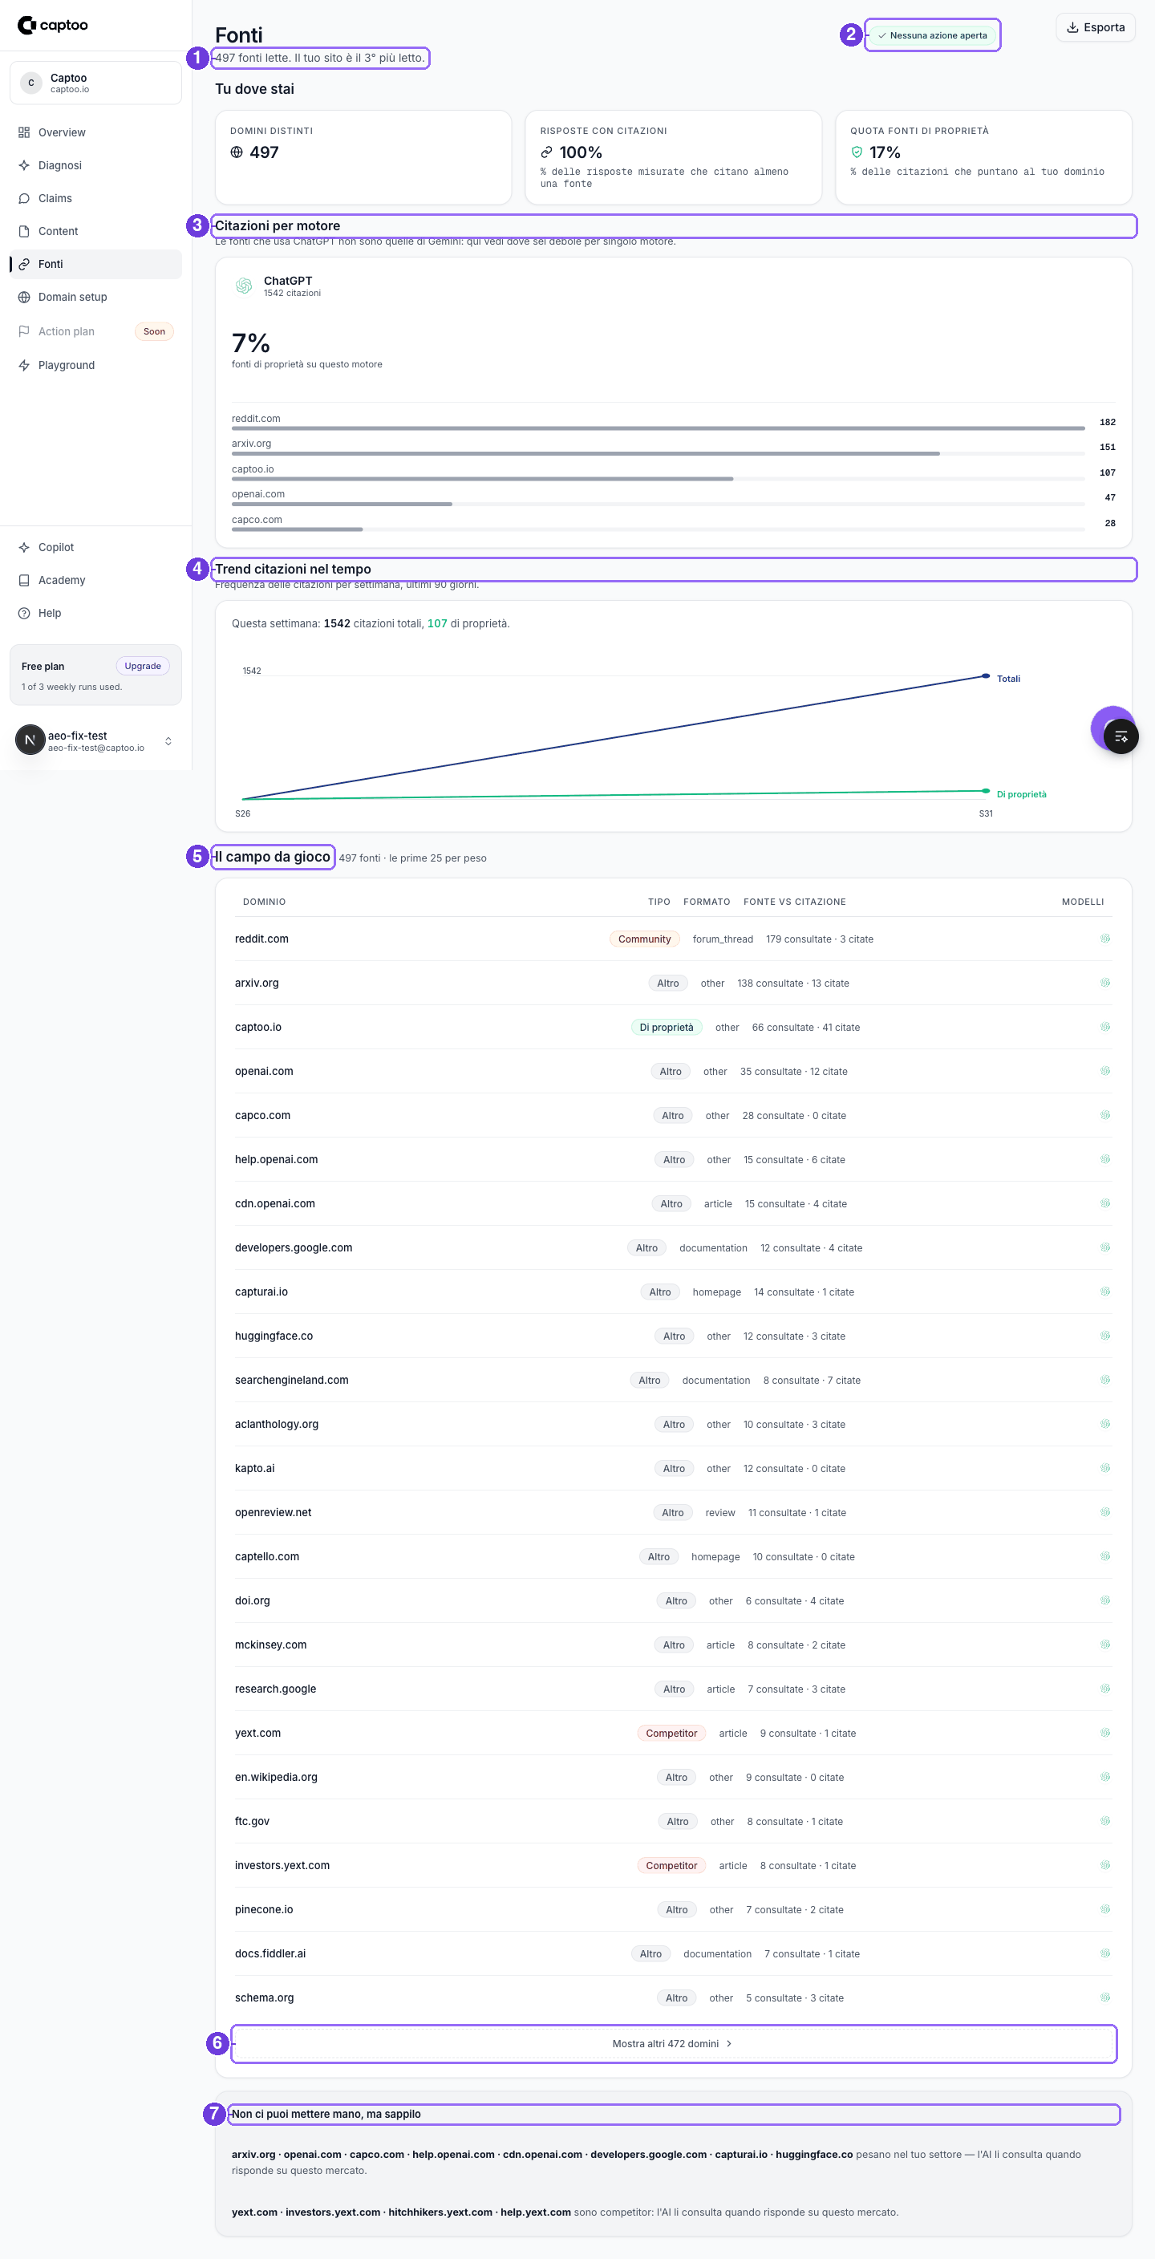
Task: Expand the aeo-fix-test account menu chevron
Action: [168, 742]
